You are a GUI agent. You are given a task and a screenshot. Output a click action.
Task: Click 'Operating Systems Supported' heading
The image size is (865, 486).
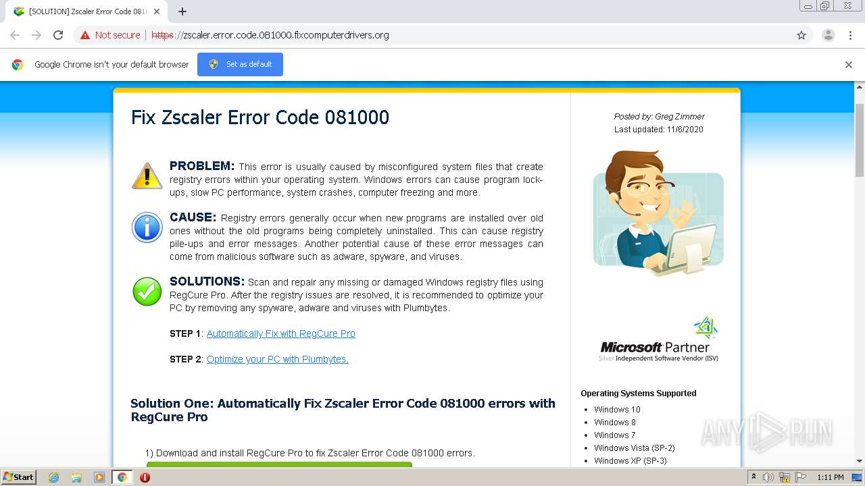point(639,394)
